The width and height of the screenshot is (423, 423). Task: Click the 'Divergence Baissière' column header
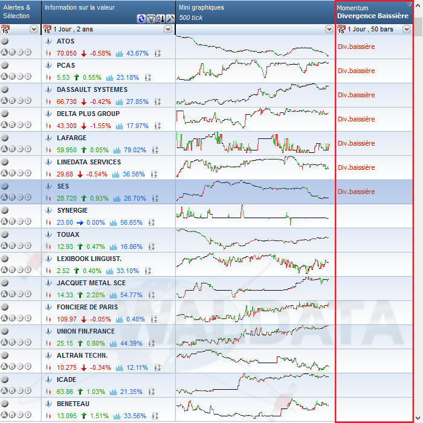click(373, 16)
